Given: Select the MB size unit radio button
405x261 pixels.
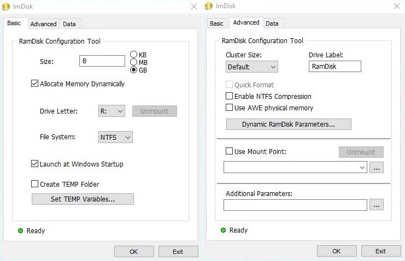Looking at the screenshot, I should click(133, 62).
